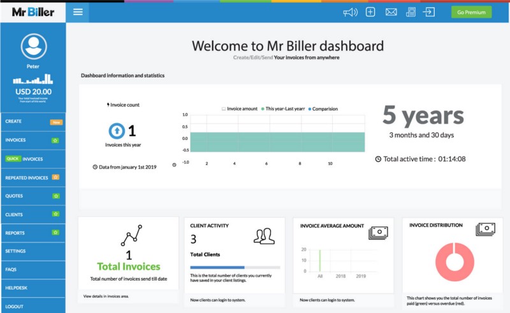Open the Helpdesk menu item
This screenshot has width=510, height=313.
[x=33, y=288]
